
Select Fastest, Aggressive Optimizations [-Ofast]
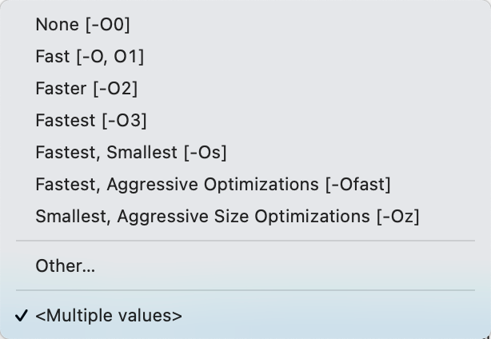(x=213, y=185)
